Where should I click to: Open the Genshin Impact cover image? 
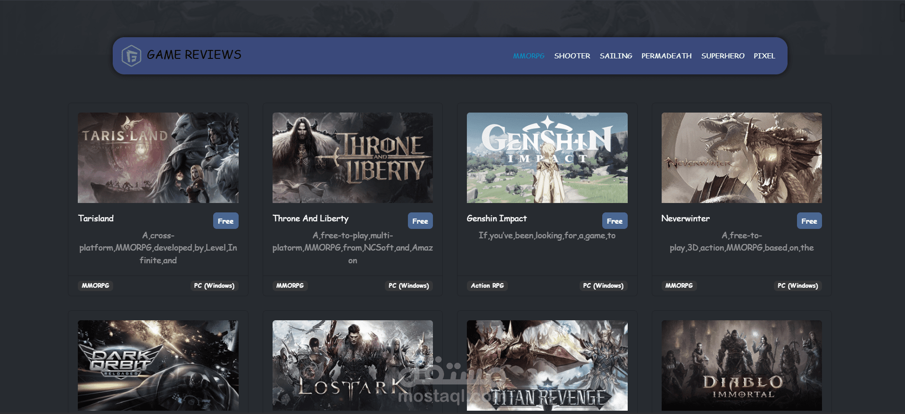tap(547, 158)
